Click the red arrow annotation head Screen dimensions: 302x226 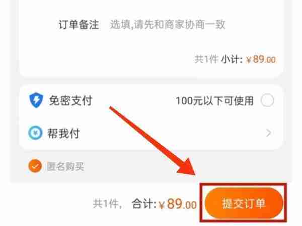188,168
